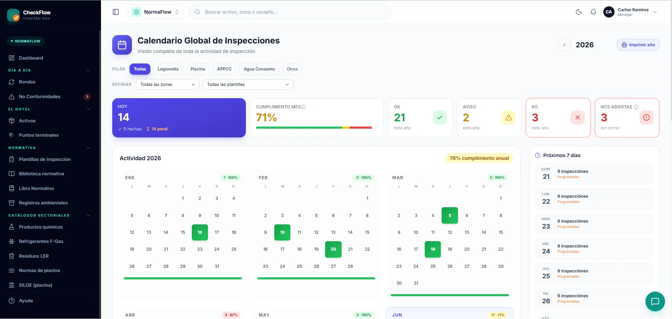Screen dimensions: 672x319
Task: Open 5 March inspection day
Action: click(x=450, y=215)
